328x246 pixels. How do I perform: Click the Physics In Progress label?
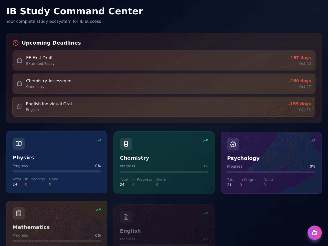(x=35, y=179)
